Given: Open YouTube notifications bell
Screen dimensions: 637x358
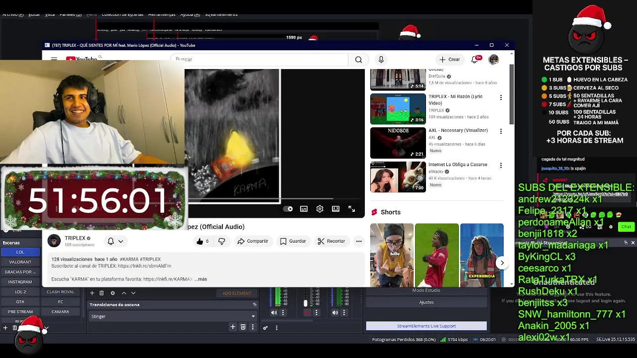Looking at the screenshot, I should point(475,60).
